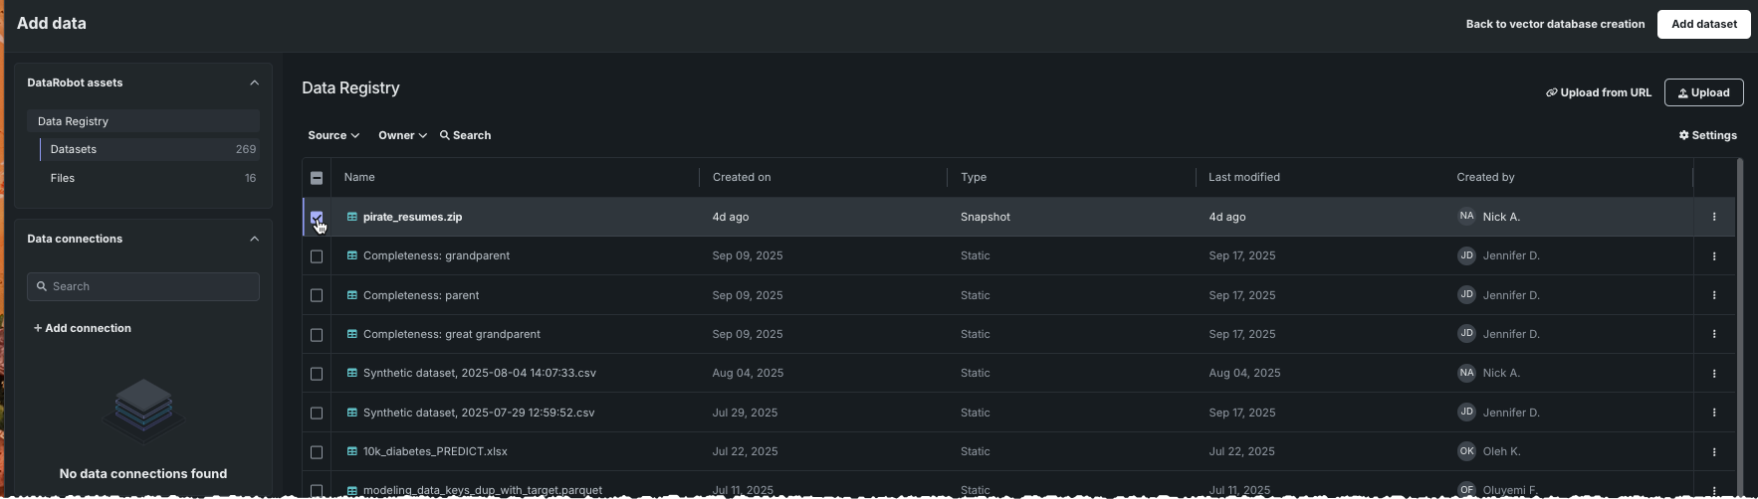Uncheck the pirate_resumes.zip checkbox

317,217
